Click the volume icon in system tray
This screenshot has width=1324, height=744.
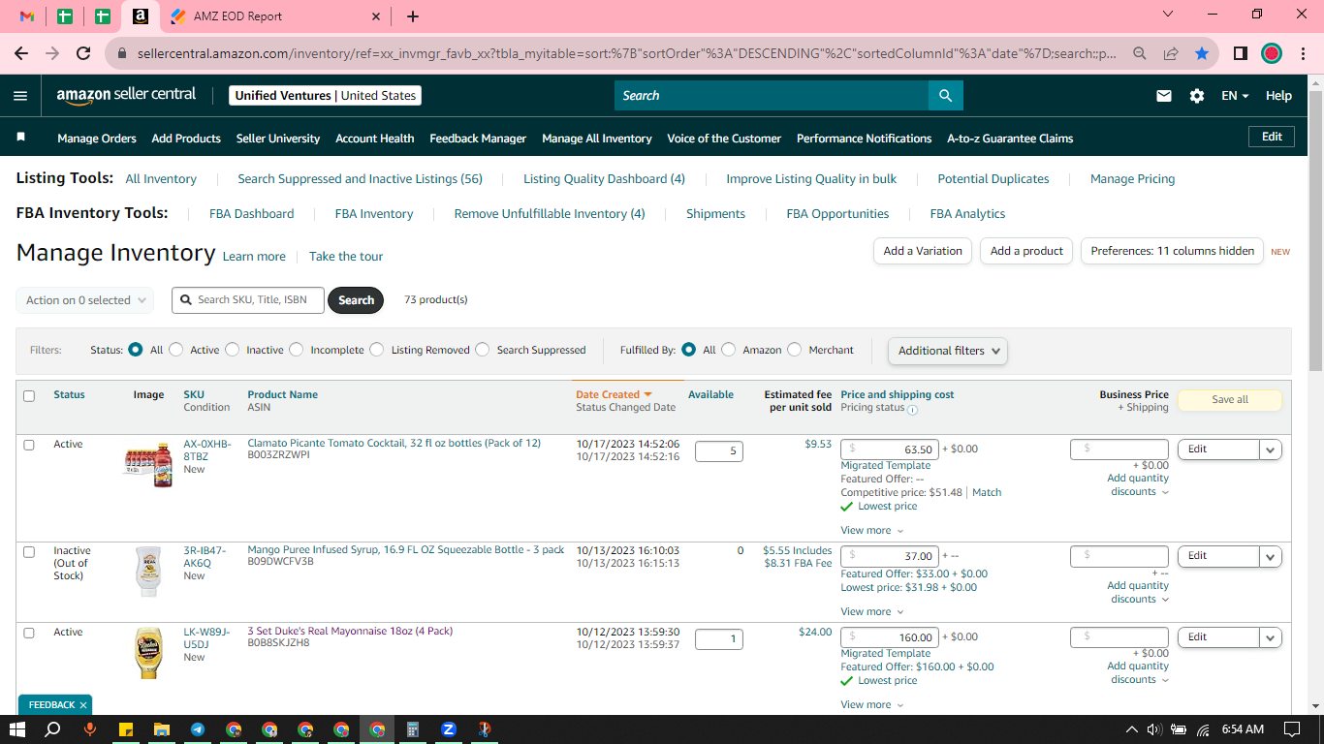(1153, 729)
